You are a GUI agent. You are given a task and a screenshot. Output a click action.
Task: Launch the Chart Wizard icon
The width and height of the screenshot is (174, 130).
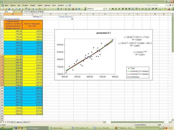(x=73, y=9)
